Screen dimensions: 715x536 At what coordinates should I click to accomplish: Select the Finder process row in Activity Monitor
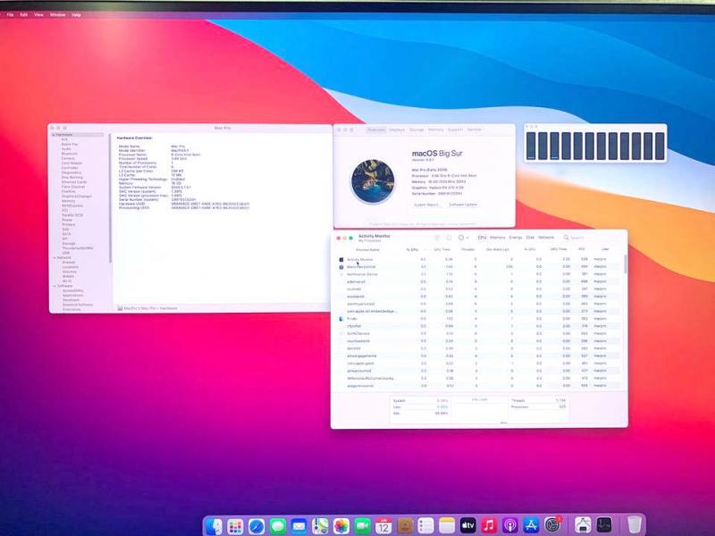[x=479, y=319]
